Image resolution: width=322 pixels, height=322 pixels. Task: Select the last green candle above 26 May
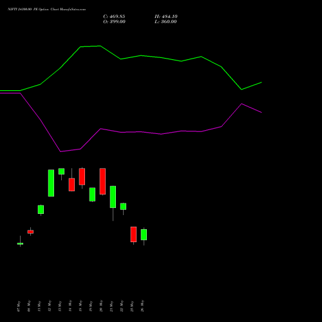144,234
